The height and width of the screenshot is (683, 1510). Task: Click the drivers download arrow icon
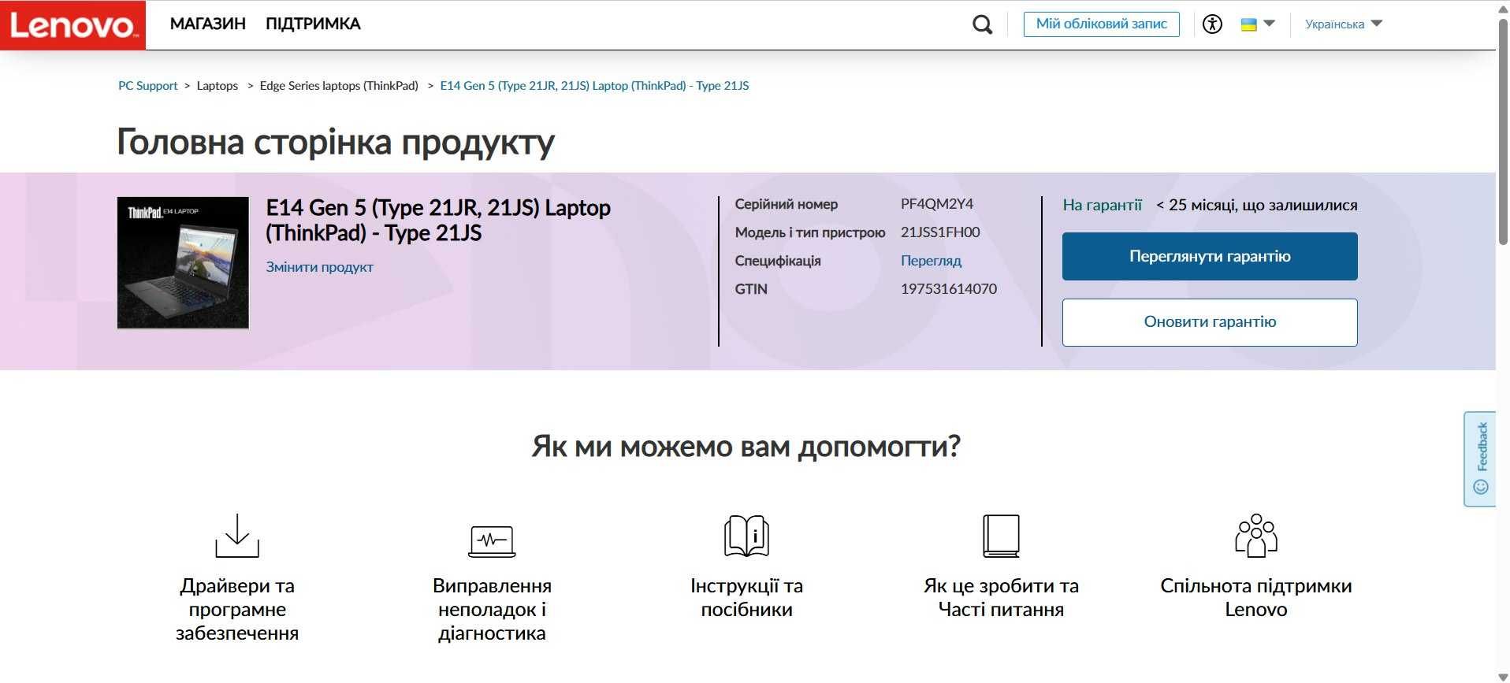[237, 536]
